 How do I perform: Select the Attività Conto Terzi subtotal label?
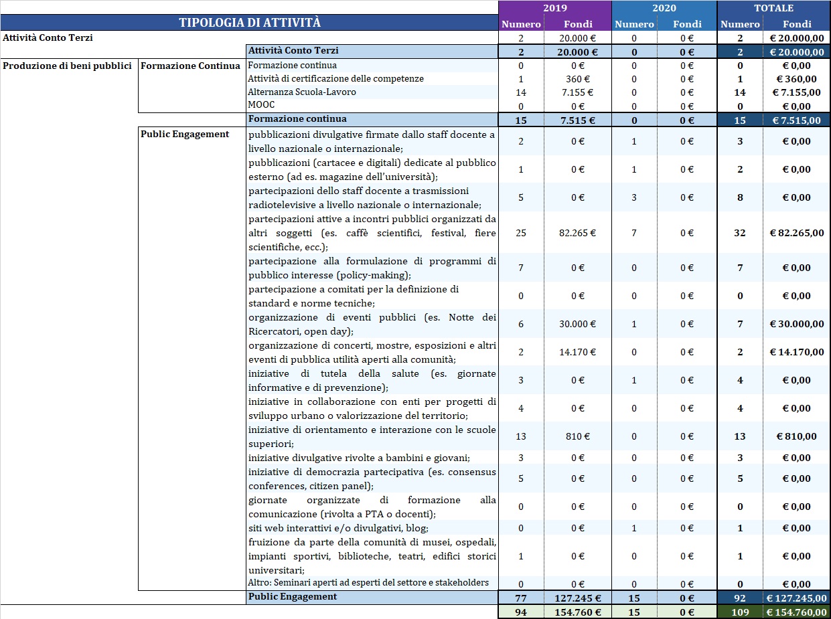(372, 51)
